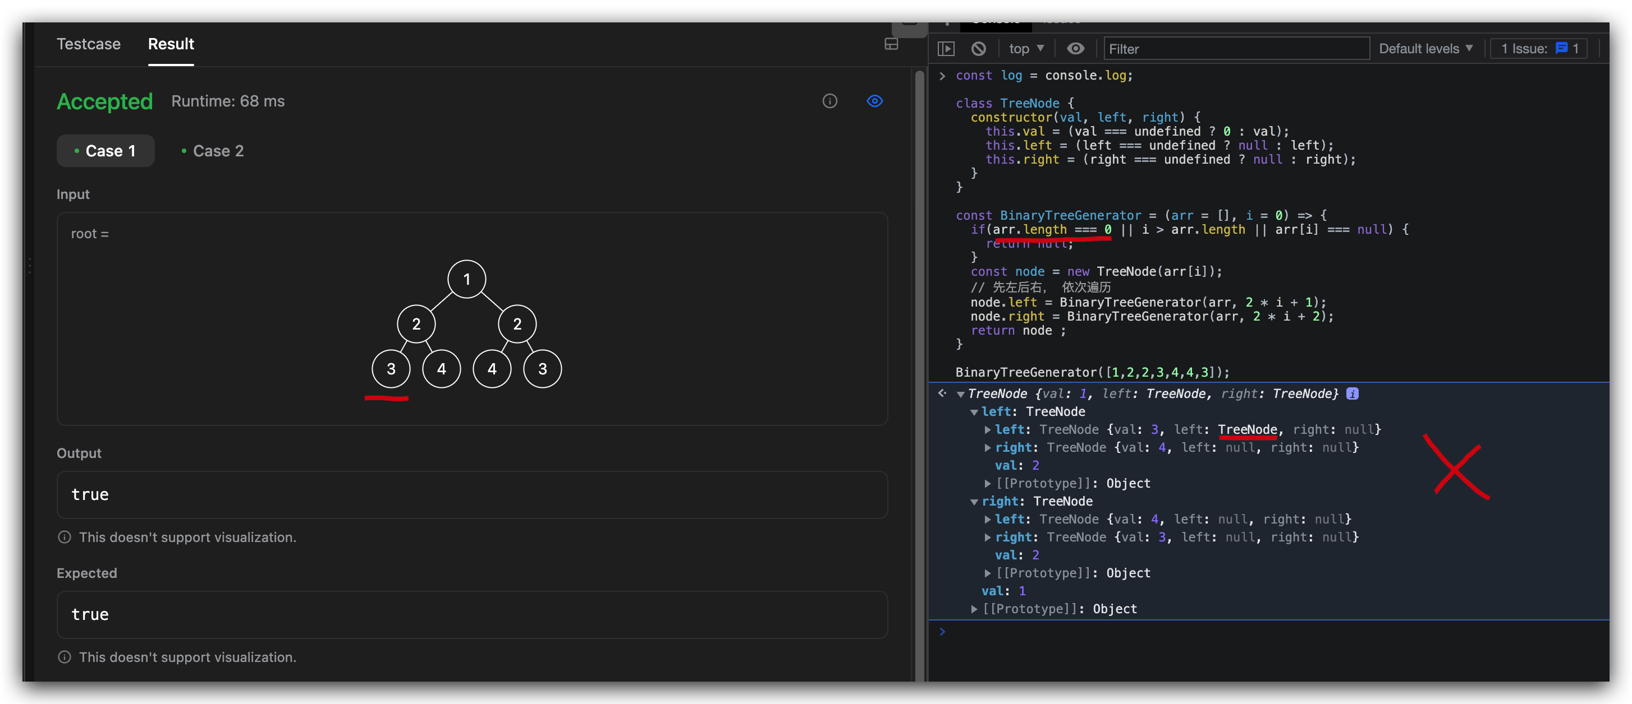1632x704 pixels.
Task: Expand right TreeNode with val 3 under right
Action: pyautogui.click(x=988, y=538)
